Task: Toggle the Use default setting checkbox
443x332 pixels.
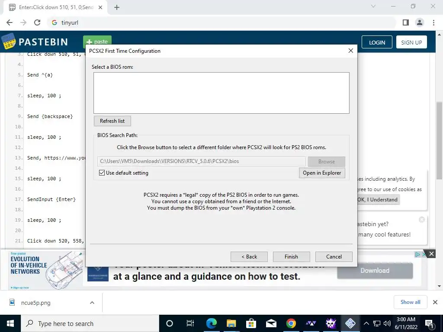Action: point(102,173)
